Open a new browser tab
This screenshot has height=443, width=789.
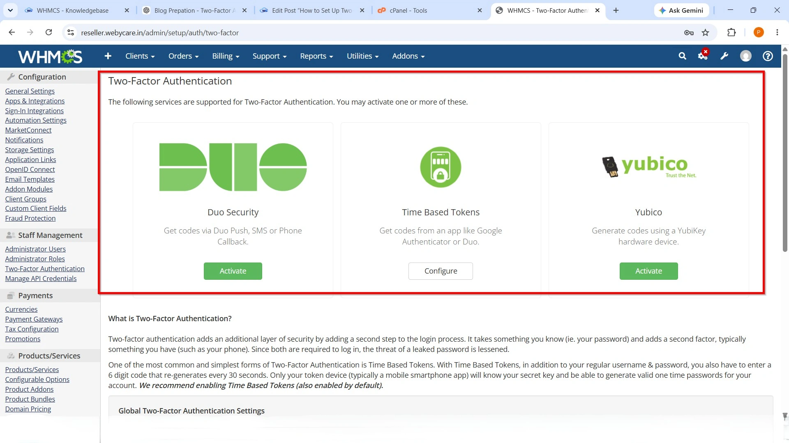(616, 10)
